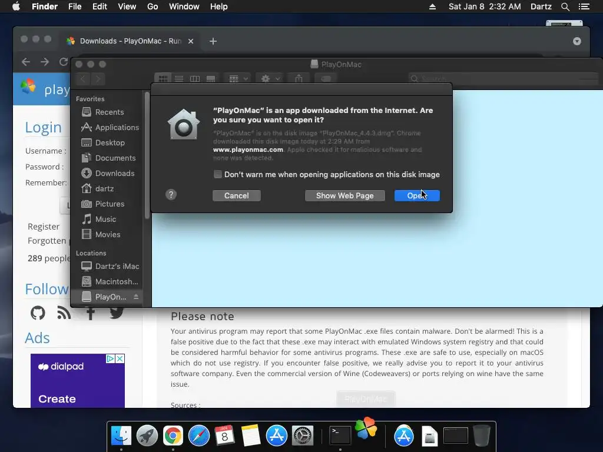Select Macintosh HD location in sidebar

click(x=110, y=282)
